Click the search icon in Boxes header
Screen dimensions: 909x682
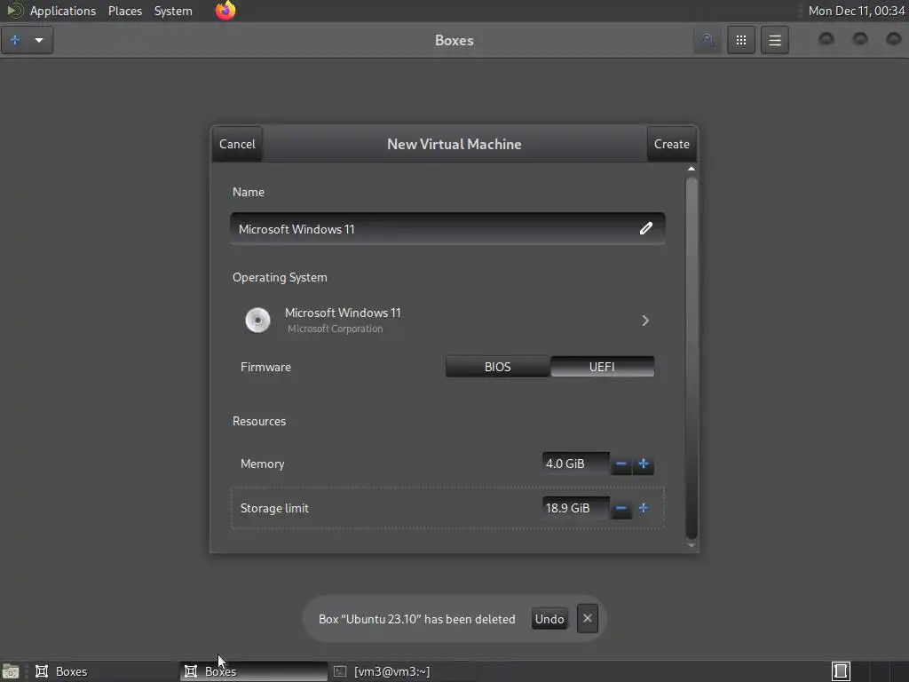(x=707, y=40)
